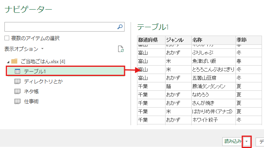Click the 都道府県 column header

[x=151, y=40]
